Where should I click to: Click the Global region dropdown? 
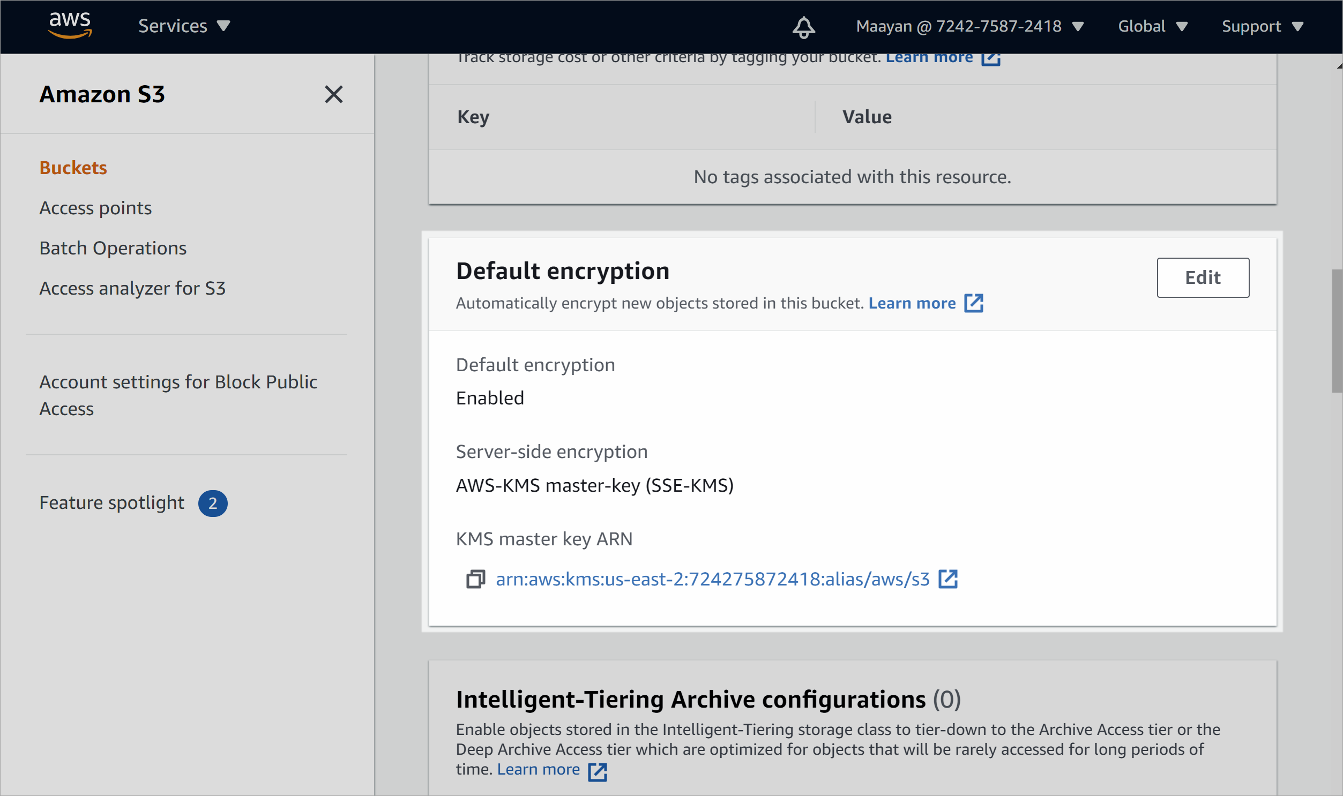pyautogui.click(x=1152, y=26)
